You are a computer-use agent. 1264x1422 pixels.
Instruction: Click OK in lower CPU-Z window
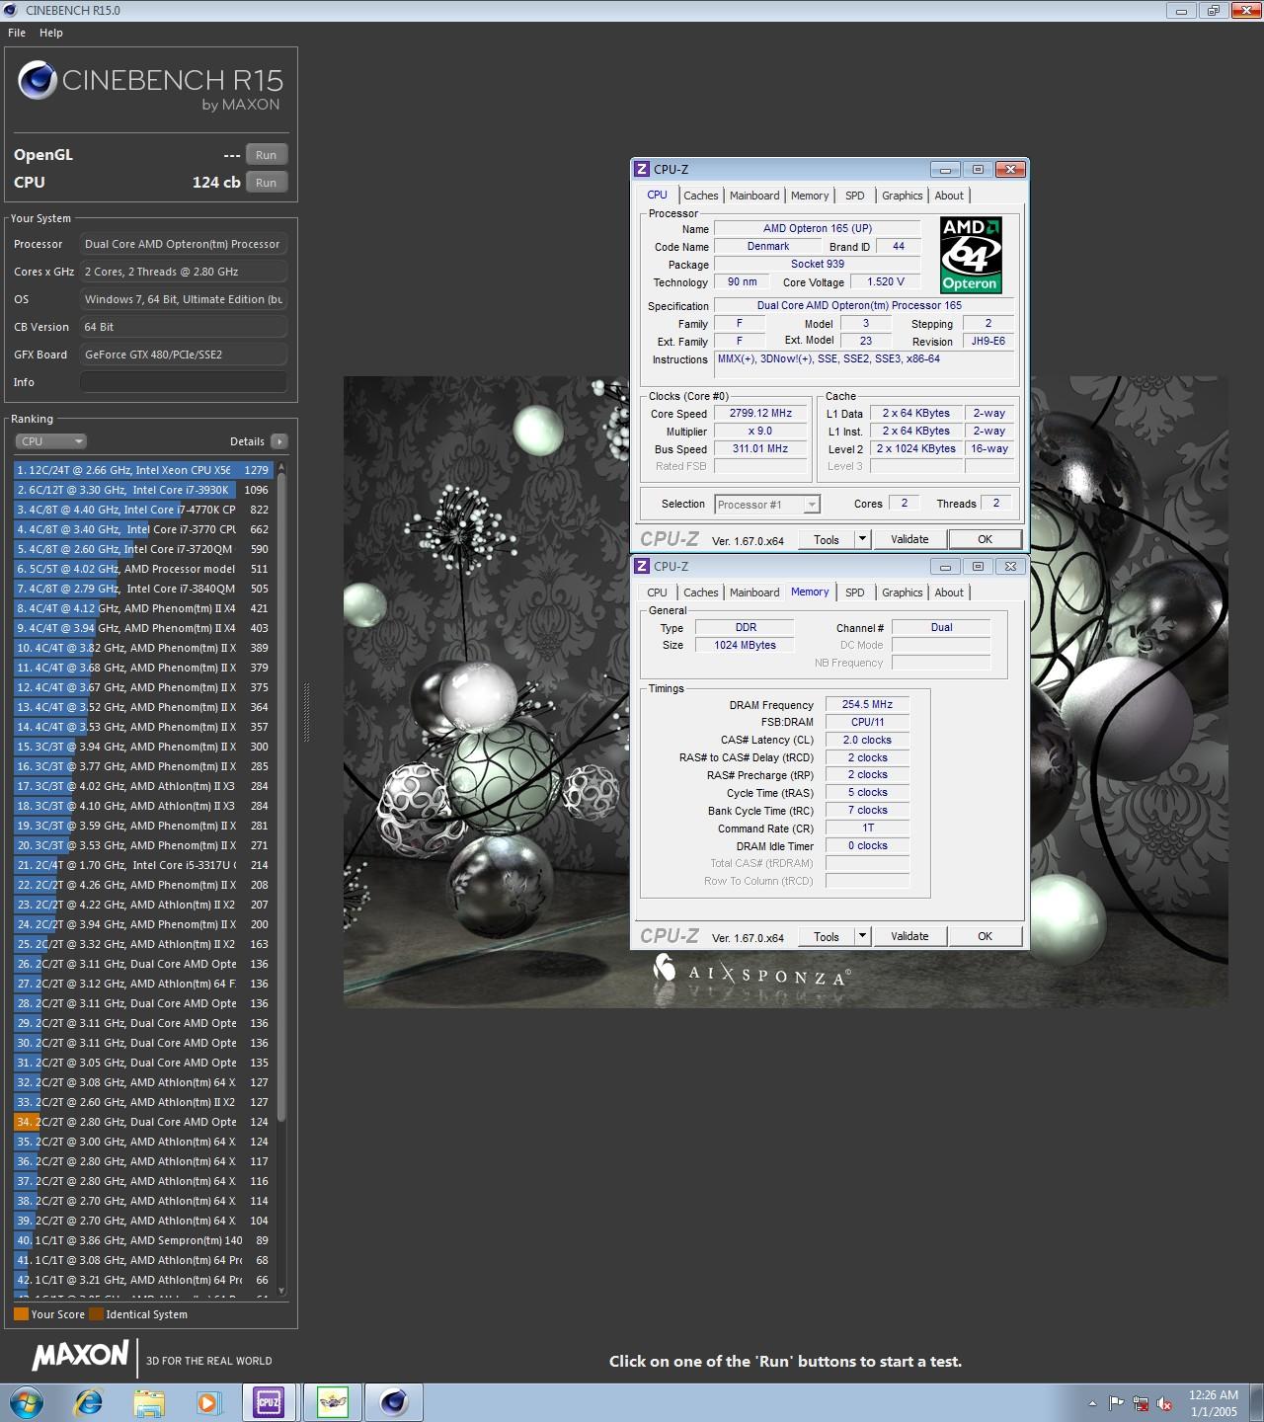click(x=985, y=936)
